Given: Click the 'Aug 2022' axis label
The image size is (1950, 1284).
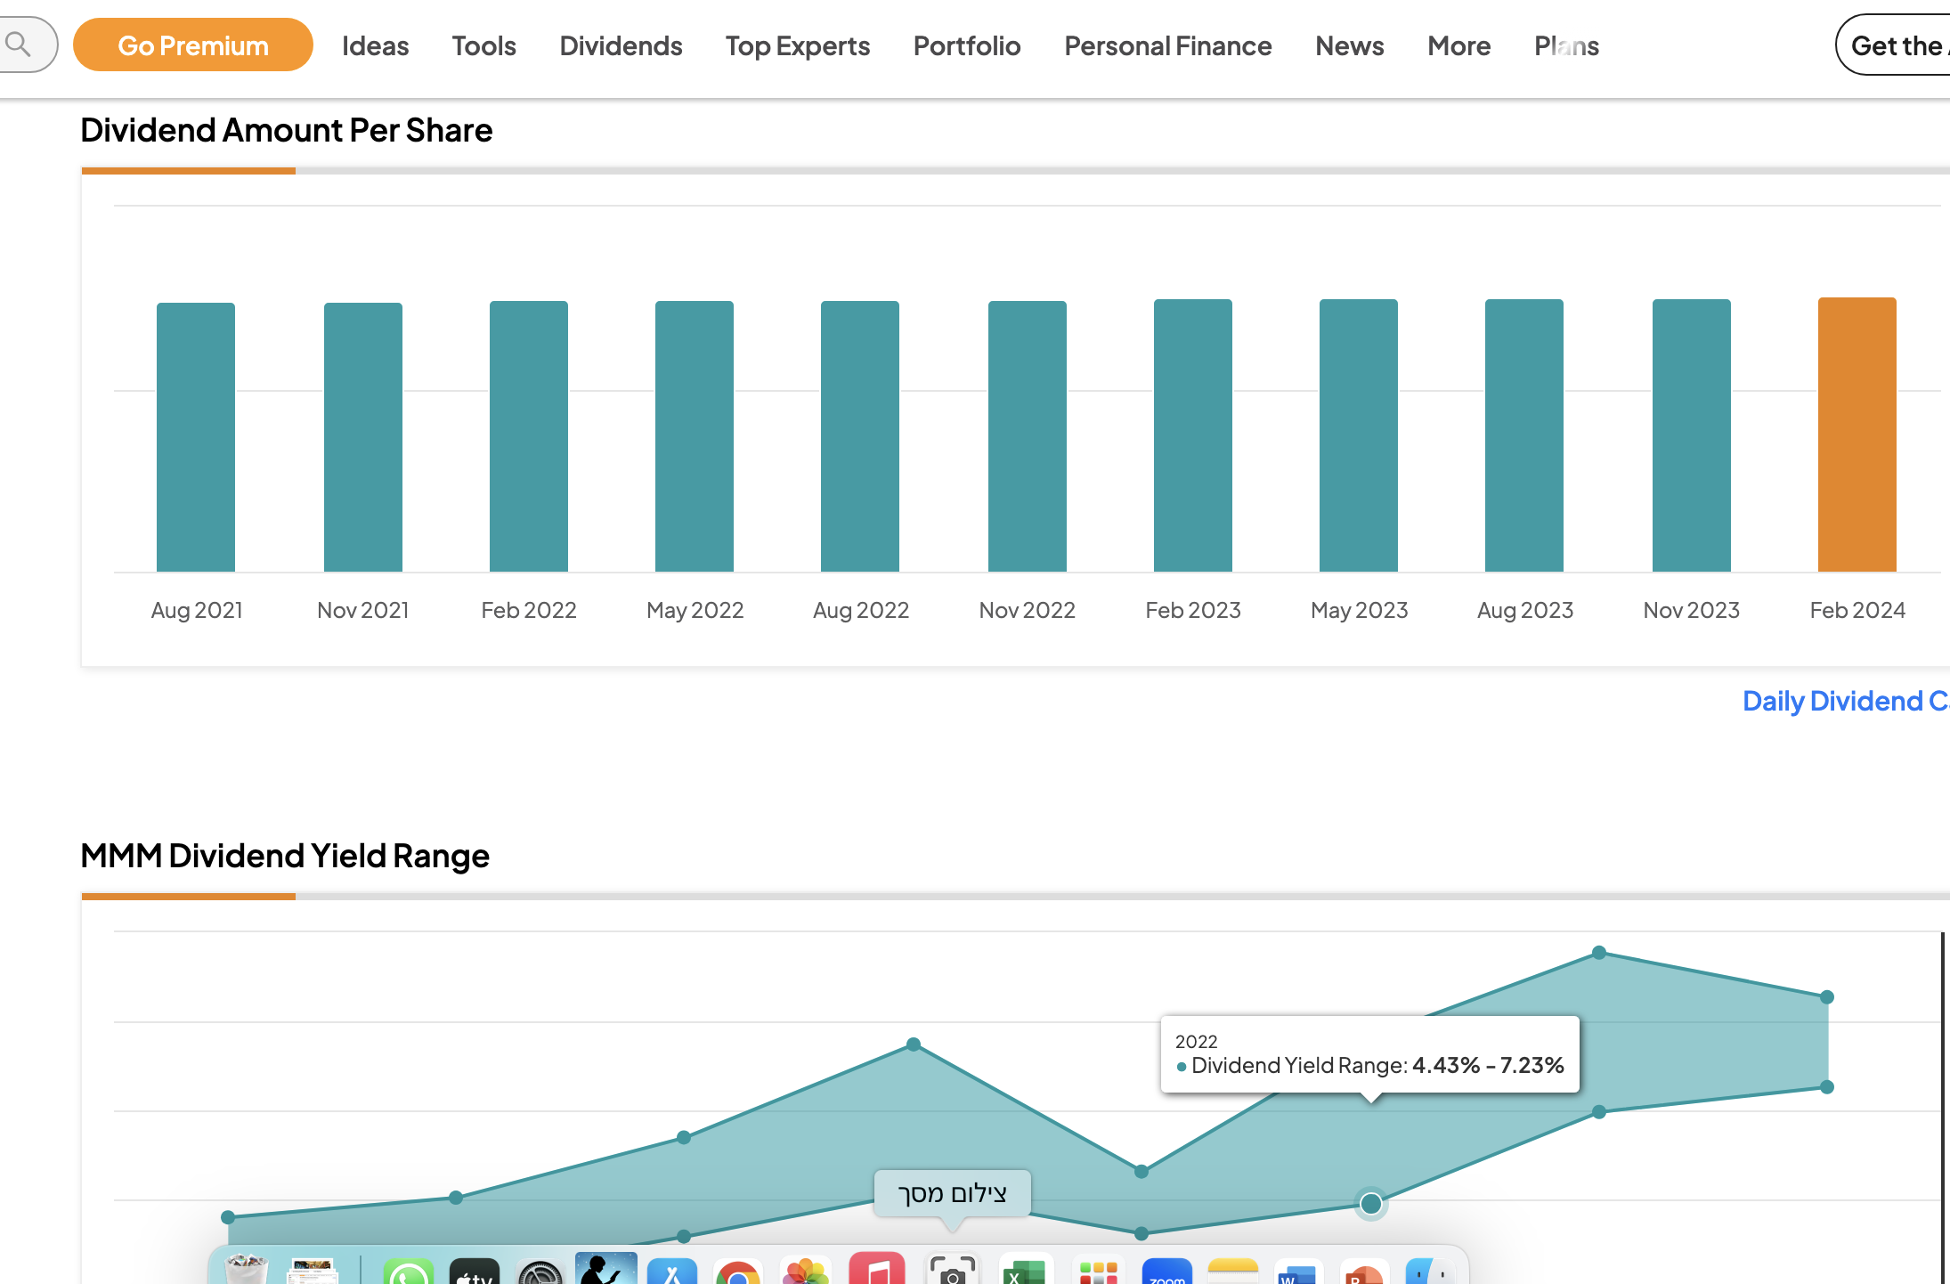Looking at the screenshot, I should (x=861, y=610).
